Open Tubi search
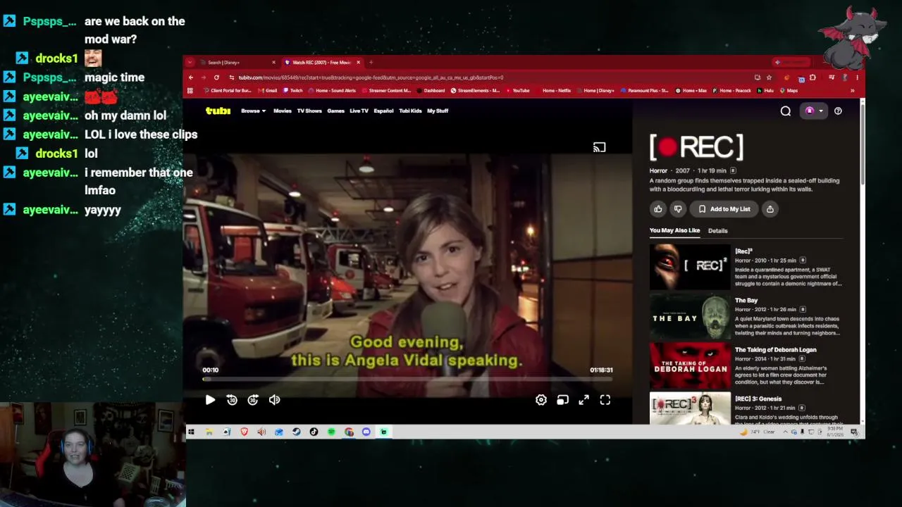The width and height of the screenshot is (902, 507). coord(786,111)
